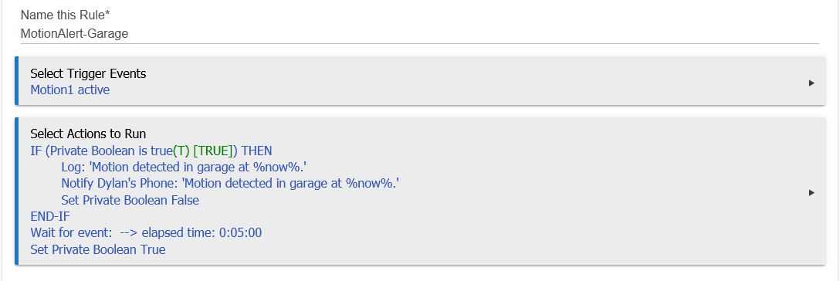Click the Wait for event elapsed time line
This screenshot has height=281, width=840.
tap(146, 233)
